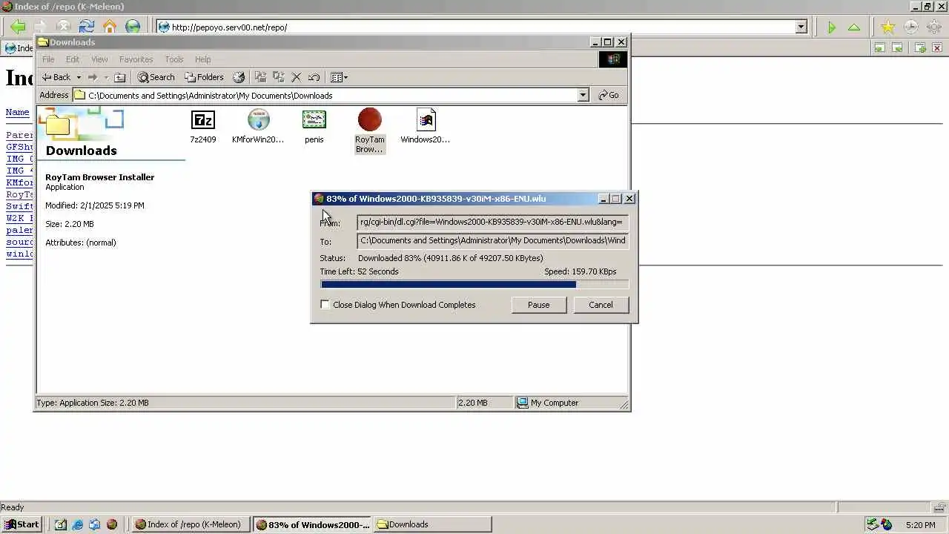Viewport: 949px width, 534px height.
Task: Click Up folder icon in Downloads toolbar
Action: (120, 77)
